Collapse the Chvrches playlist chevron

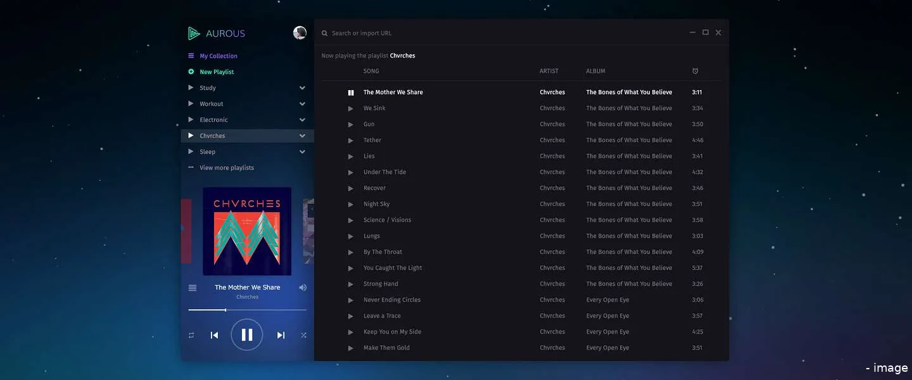pyautogui.click(x=302, y=136)
